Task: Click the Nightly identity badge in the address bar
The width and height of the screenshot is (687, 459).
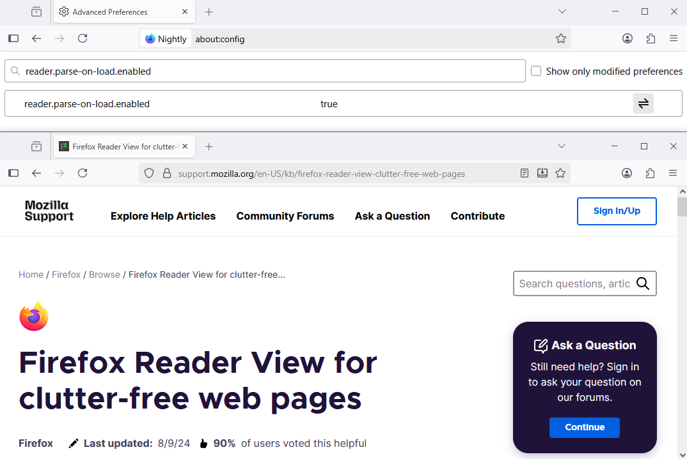Action: (166, 39)
